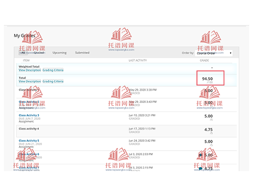Click the Total row label
253x175 pixels.
(x=22, y=78)
